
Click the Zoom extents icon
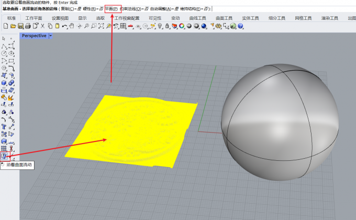coord(101,26)
